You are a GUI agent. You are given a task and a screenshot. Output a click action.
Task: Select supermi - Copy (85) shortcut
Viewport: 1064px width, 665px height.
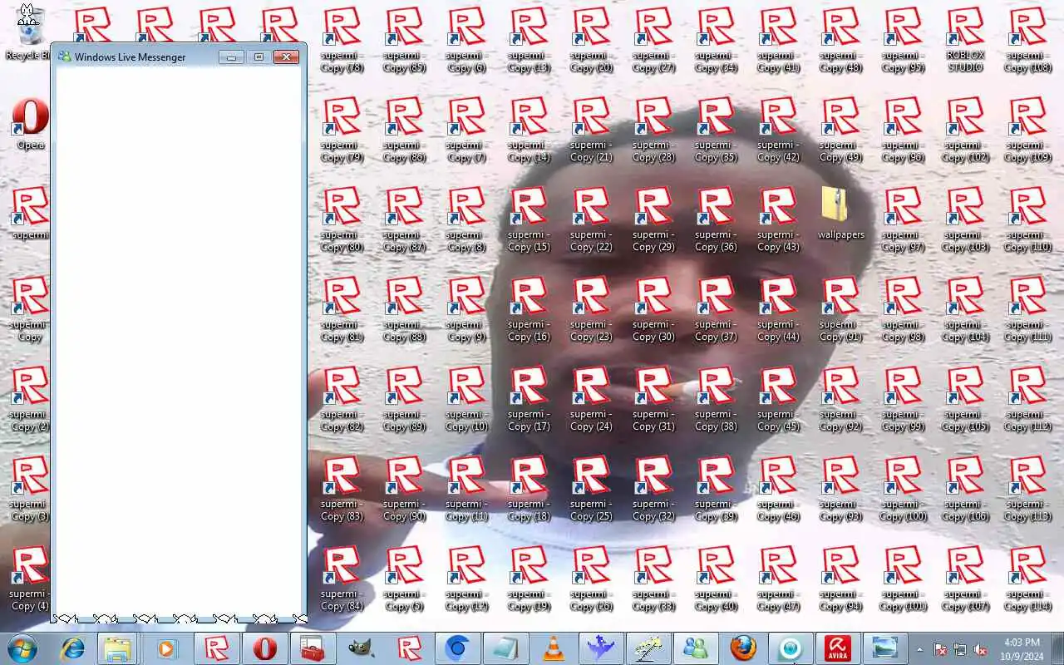[405, 39]
